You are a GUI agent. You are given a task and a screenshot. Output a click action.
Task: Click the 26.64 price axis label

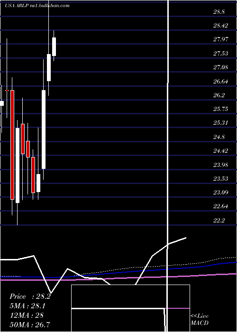pyautogui.click(x=221, y=81)
